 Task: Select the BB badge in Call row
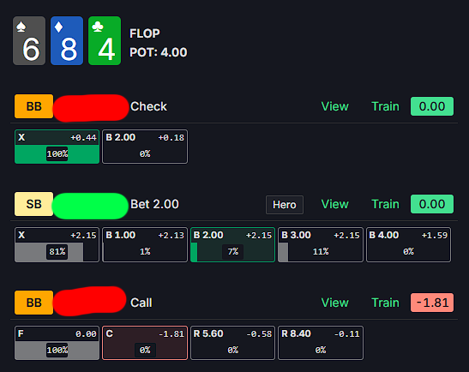tap(33, 303)
